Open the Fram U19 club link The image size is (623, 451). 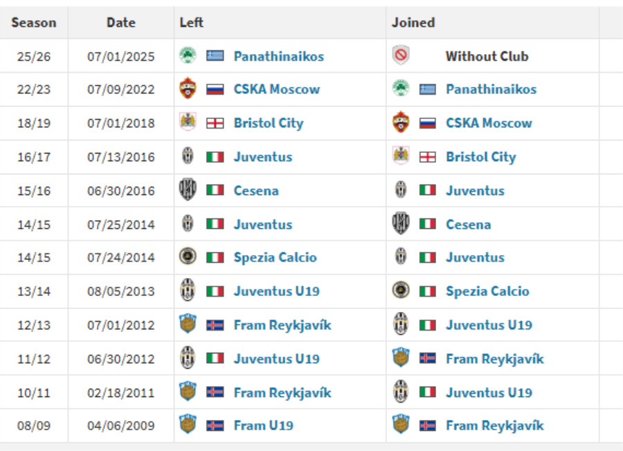pyautogui.click(x=264, y=425)
